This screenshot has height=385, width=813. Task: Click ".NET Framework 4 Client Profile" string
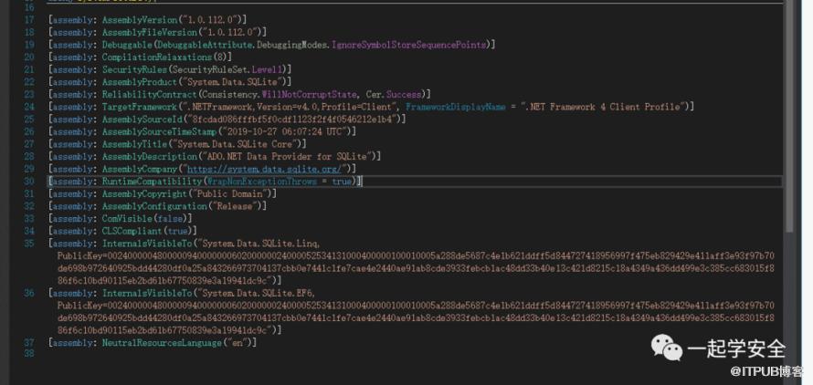[x=603, y=107]
